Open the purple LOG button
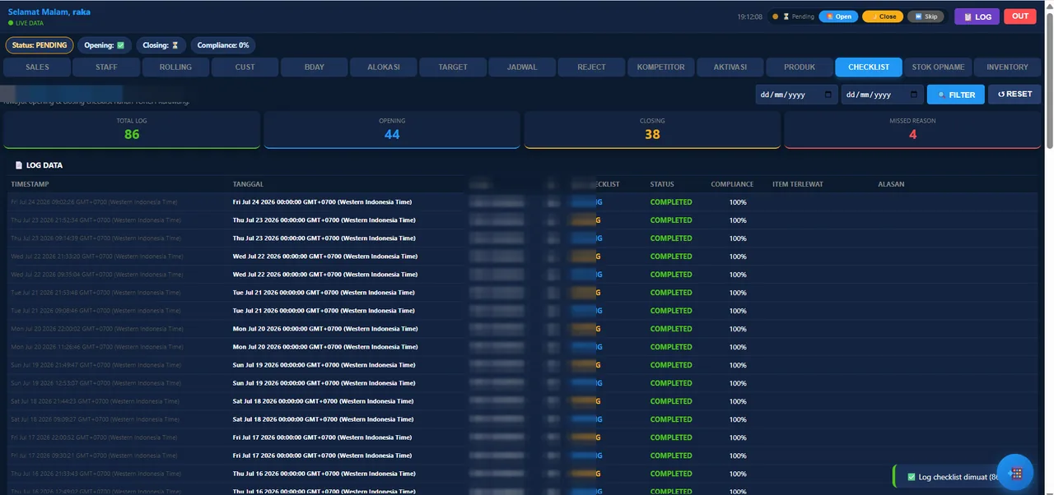The image size is (1054, 495). (x=977, y=16)
